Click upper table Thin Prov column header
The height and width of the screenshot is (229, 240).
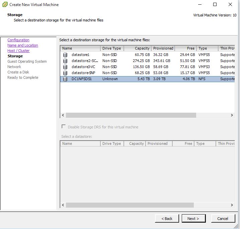click(227, 48)
